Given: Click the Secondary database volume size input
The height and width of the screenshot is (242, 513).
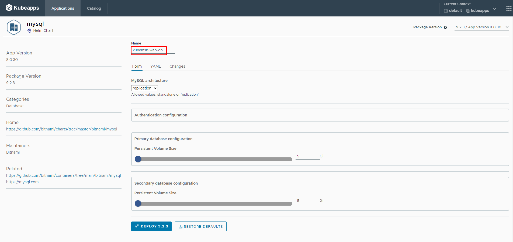Looking at the screenshot, I should point(307,201).
